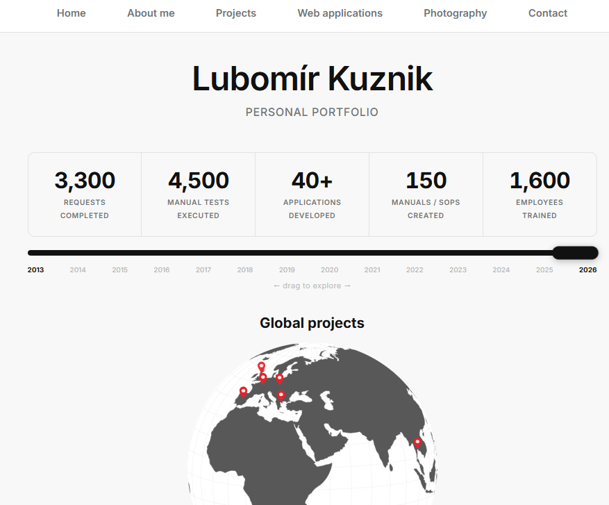Select 2023 on the timeline

[x=458, y=270]
